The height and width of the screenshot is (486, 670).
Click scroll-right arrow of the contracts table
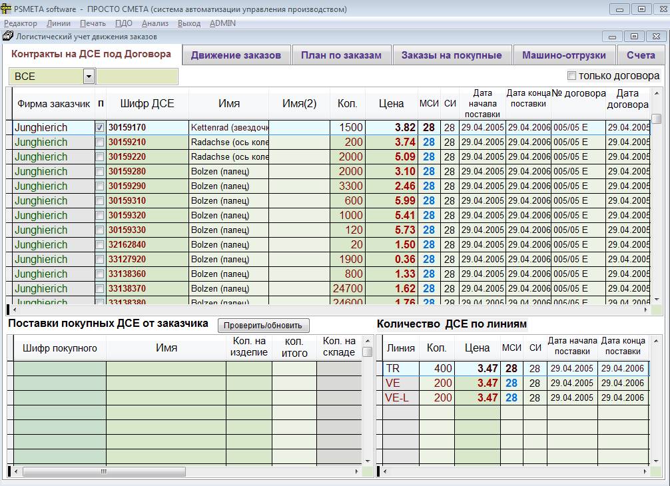point(645,310)
